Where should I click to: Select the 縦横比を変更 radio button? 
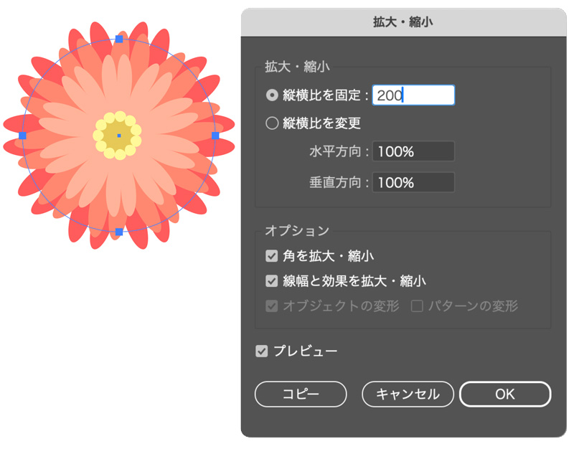point(272,123)
